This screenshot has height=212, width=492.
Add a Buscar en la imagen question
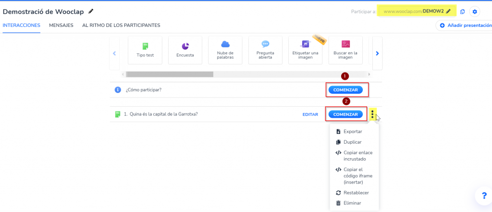[345, 50]
